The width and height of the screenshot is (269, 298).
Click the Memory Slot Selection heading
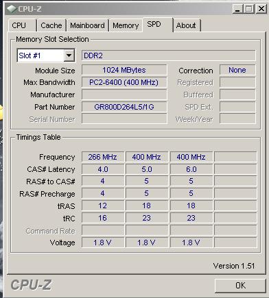tap(52, 39)
